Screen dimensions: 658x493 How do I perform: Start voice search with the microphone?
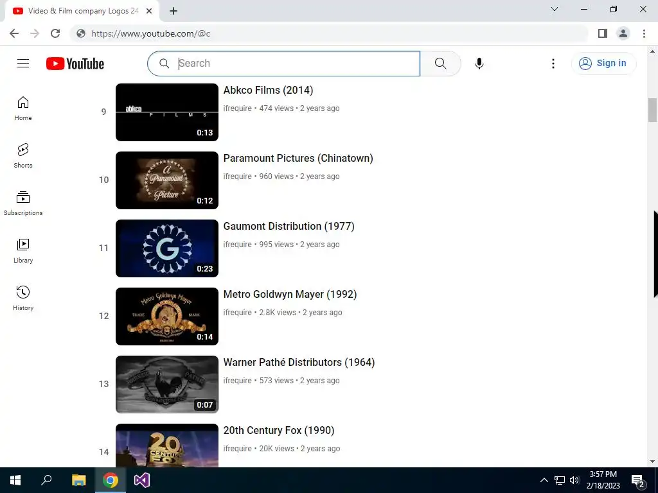(479, 64)
